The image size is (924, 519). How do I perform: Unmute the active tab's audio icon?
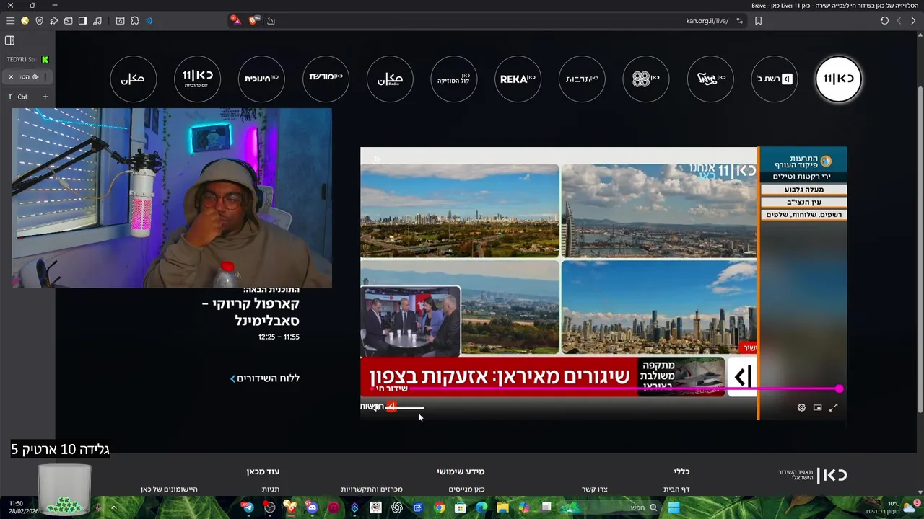35,76
